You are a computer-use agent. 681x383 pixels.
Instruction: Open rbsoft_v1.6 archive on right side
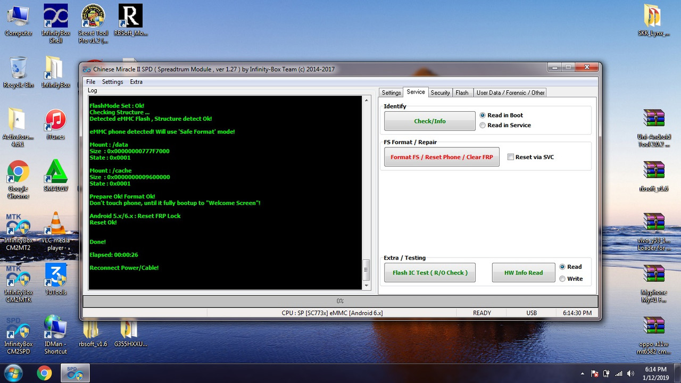click(x=653, y=176)
